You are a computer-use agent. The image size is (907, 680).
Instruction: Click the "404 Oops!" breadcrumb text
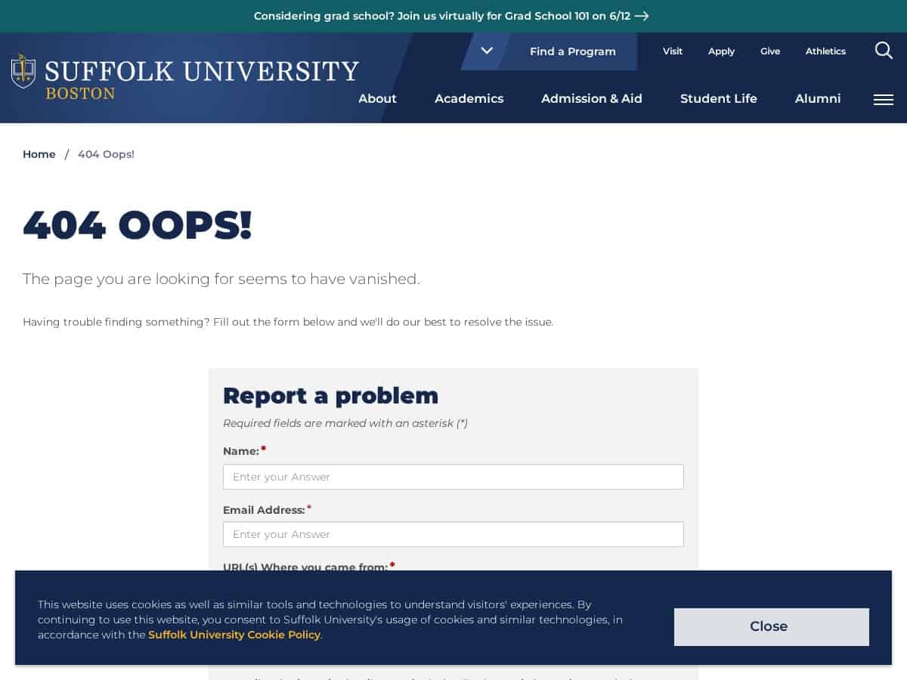click(106, 154)
